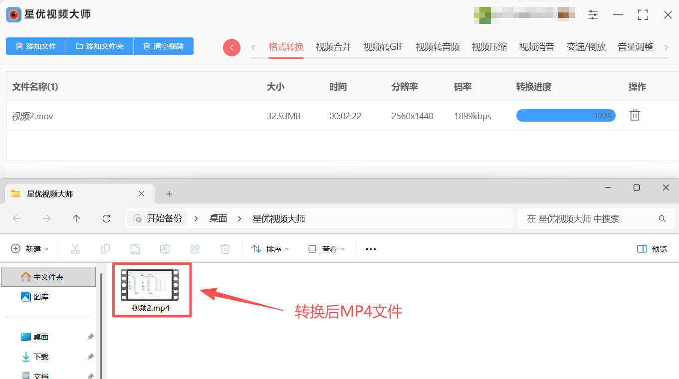This screenshot has width=679, height=379.
Task: Refresh the File Explorer folder view
Action: pos(106,218)
